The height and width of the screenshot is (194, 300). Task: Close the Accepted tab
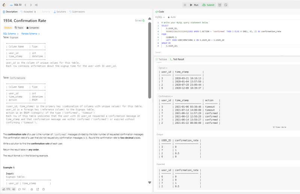click(35, 12)
